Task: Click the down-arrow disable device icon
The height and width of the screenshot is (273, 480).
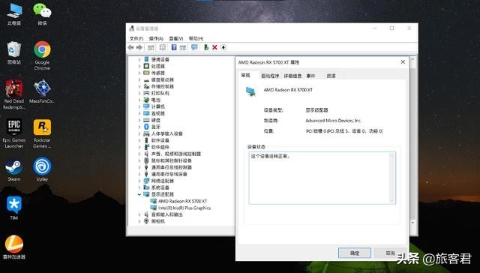Action: [223, 47]
